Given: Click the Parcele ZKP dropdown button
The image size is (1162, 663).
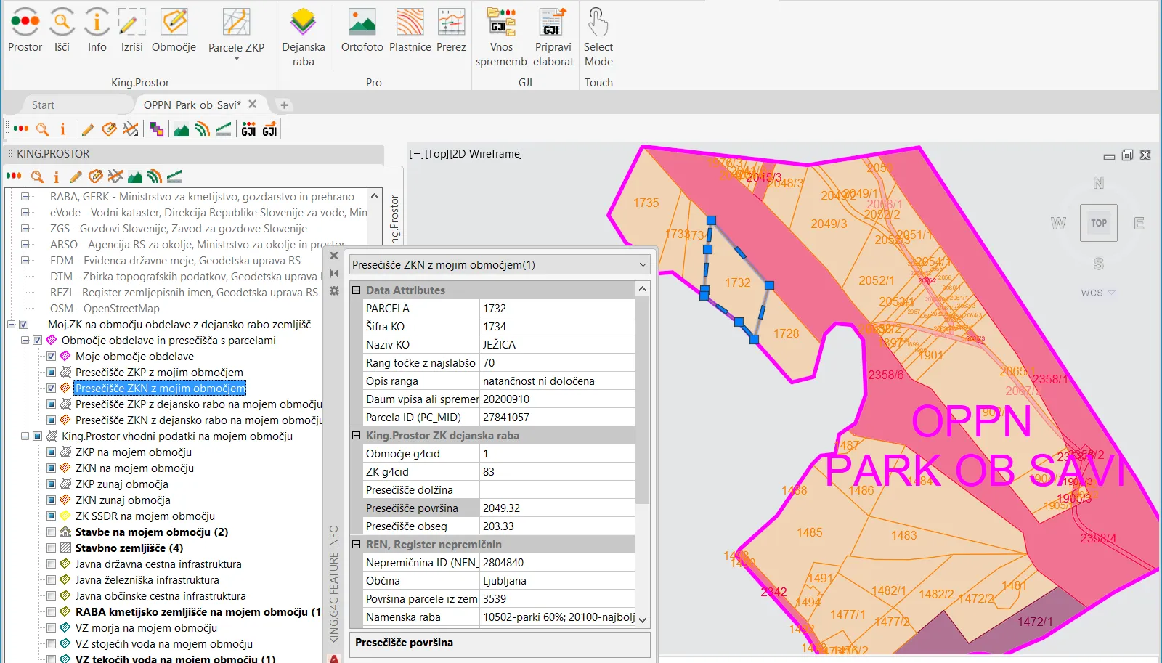Looking at the screenshot, I should click(x=236, y=58).
